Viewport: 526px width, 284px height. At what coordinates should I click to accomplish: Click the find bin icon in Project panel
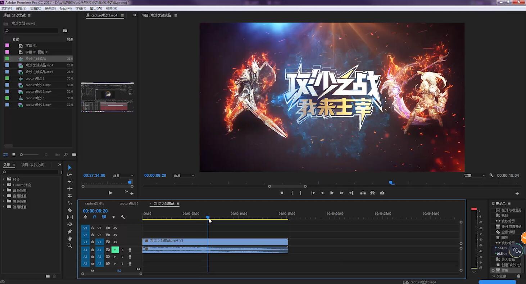tap(65, 31)
